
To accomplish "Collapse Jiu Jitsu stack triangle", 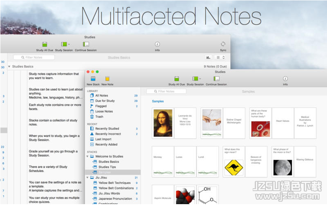I will tap(88, 178).
